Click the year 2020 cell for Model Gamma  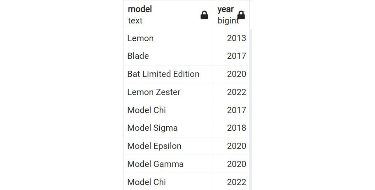tap(231, 164)
